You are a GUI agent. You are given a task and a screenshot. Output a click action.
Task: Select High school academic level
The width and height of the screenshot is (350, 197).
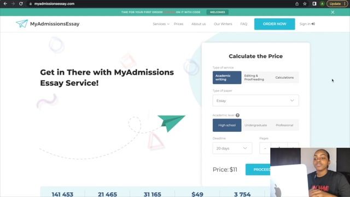227,125
